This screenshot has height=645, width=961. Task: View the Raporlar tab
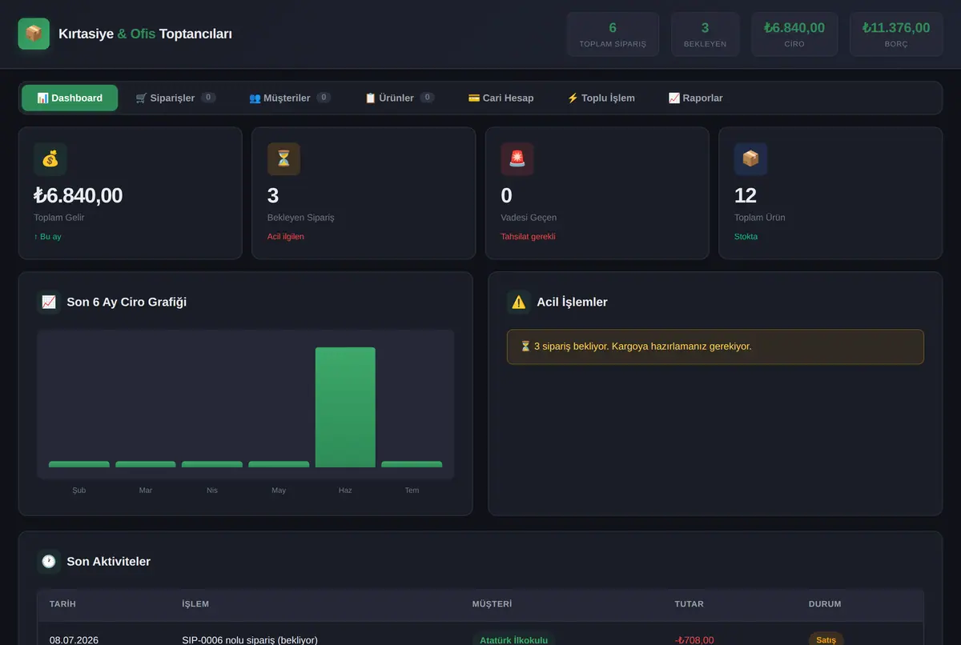[x=695, y=98]
